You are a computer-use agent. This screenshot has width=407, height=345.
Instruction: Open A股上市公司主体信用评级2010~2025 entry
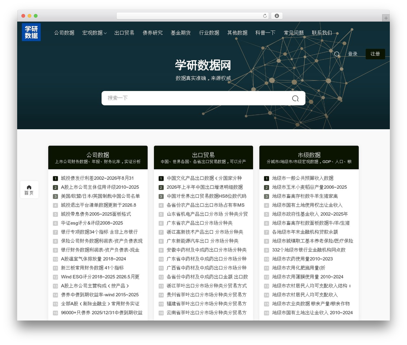[x=100, y=187]
